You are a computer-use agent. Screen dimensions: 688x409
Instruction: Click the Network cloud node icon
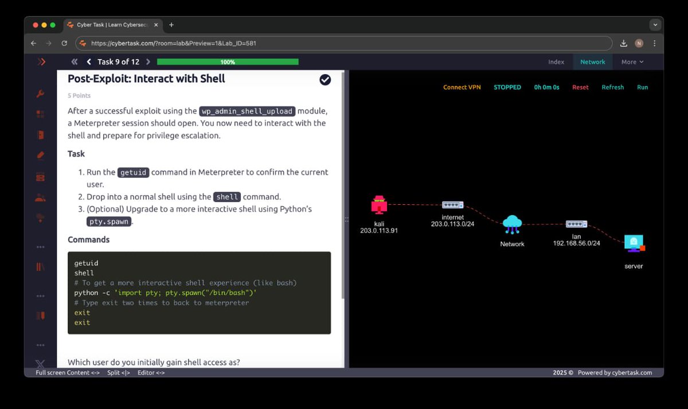512,224
